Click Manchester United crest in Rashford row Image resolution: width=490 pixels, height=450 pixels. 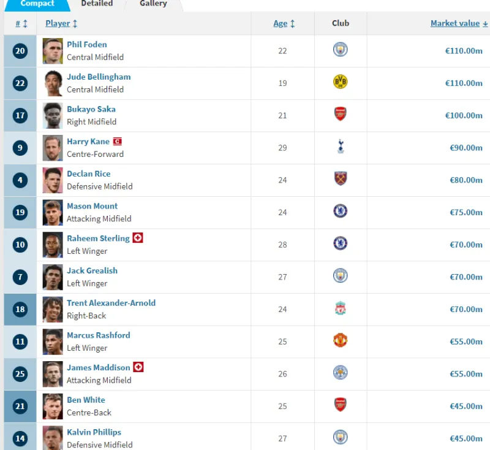click(341, 340)
